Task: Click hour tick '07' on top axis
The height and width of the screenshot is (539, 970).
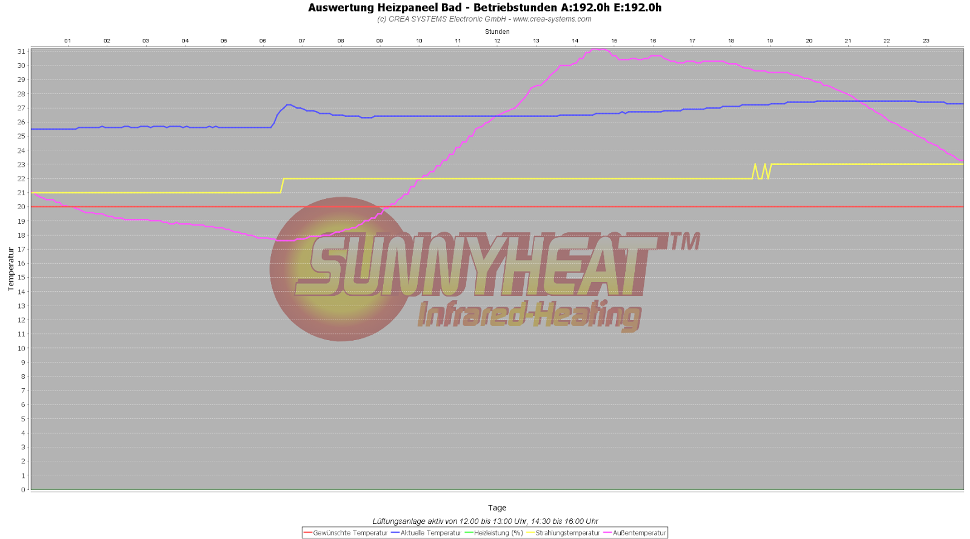Action: click(x=302, y=41)
